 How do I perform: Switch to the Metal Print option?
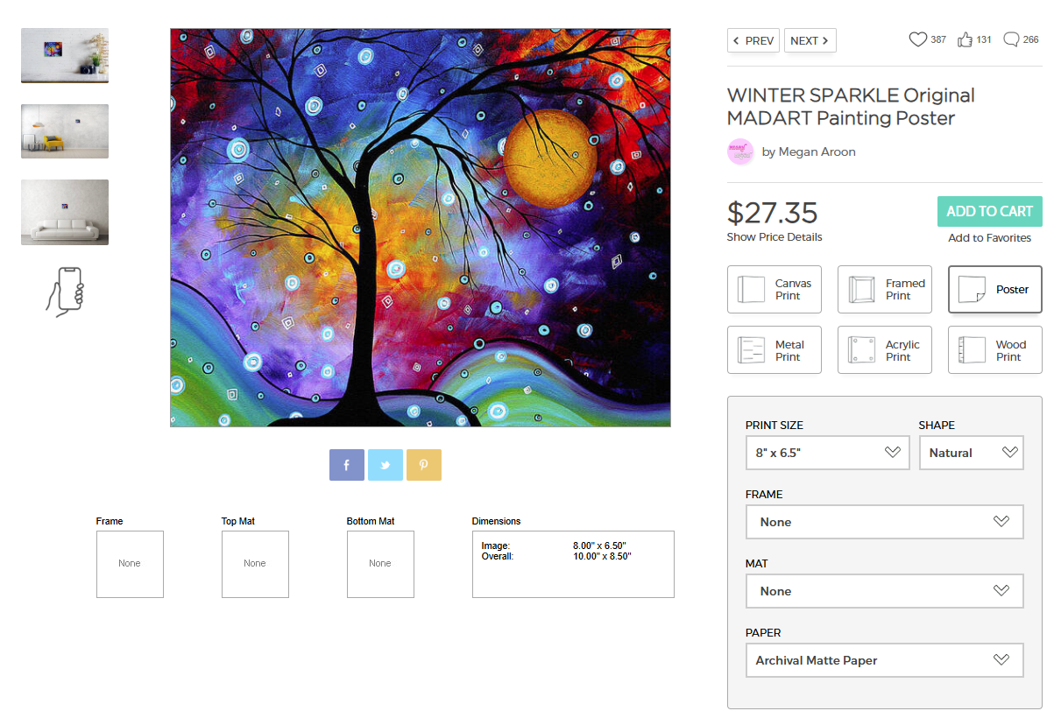[x=774, y=350]
